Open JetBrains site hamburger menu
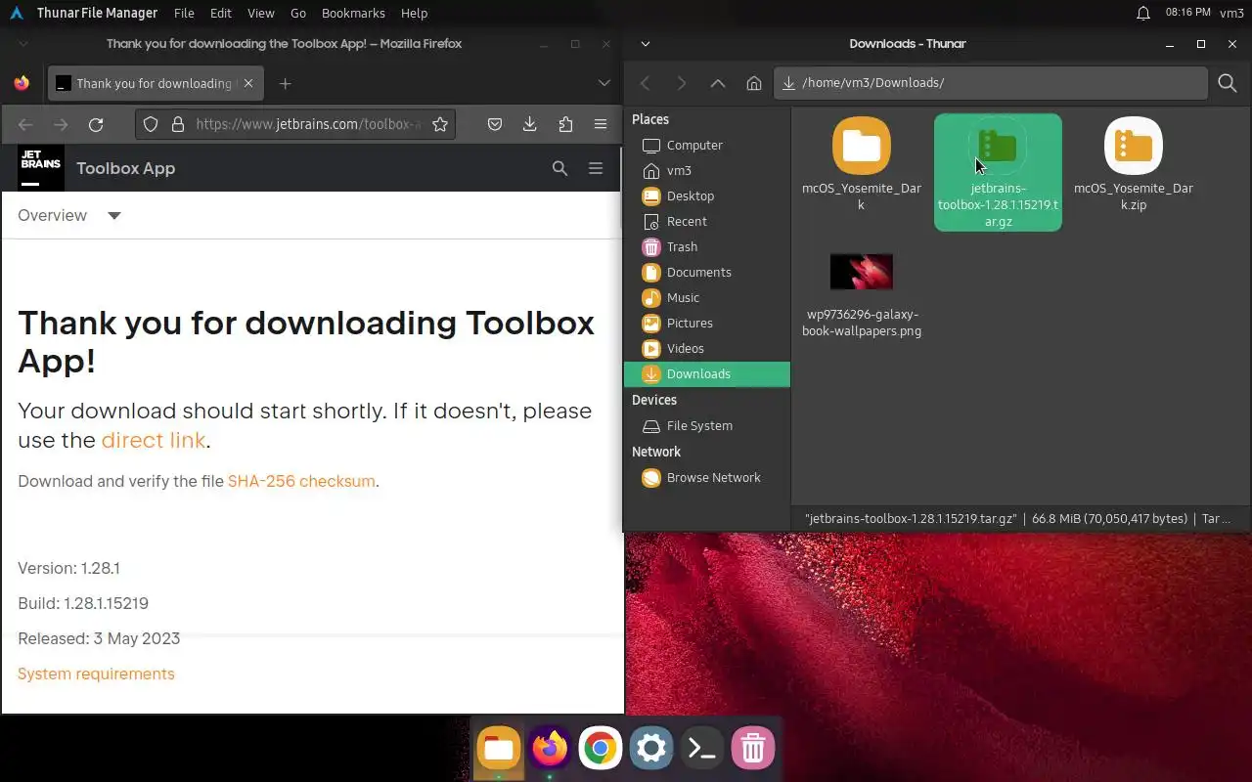The height and width of the screenshot is (782, 1252). pos(596,168)
